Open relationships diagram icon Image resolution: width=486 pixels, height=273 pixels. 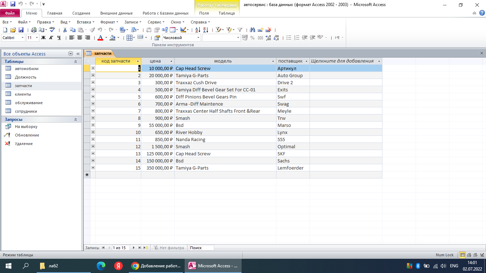pos(165,30)
